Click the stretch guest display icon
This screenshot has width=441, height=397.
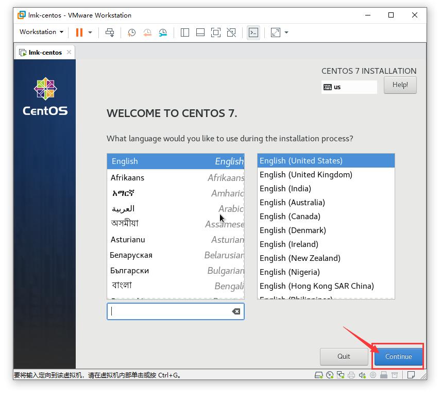275,32
